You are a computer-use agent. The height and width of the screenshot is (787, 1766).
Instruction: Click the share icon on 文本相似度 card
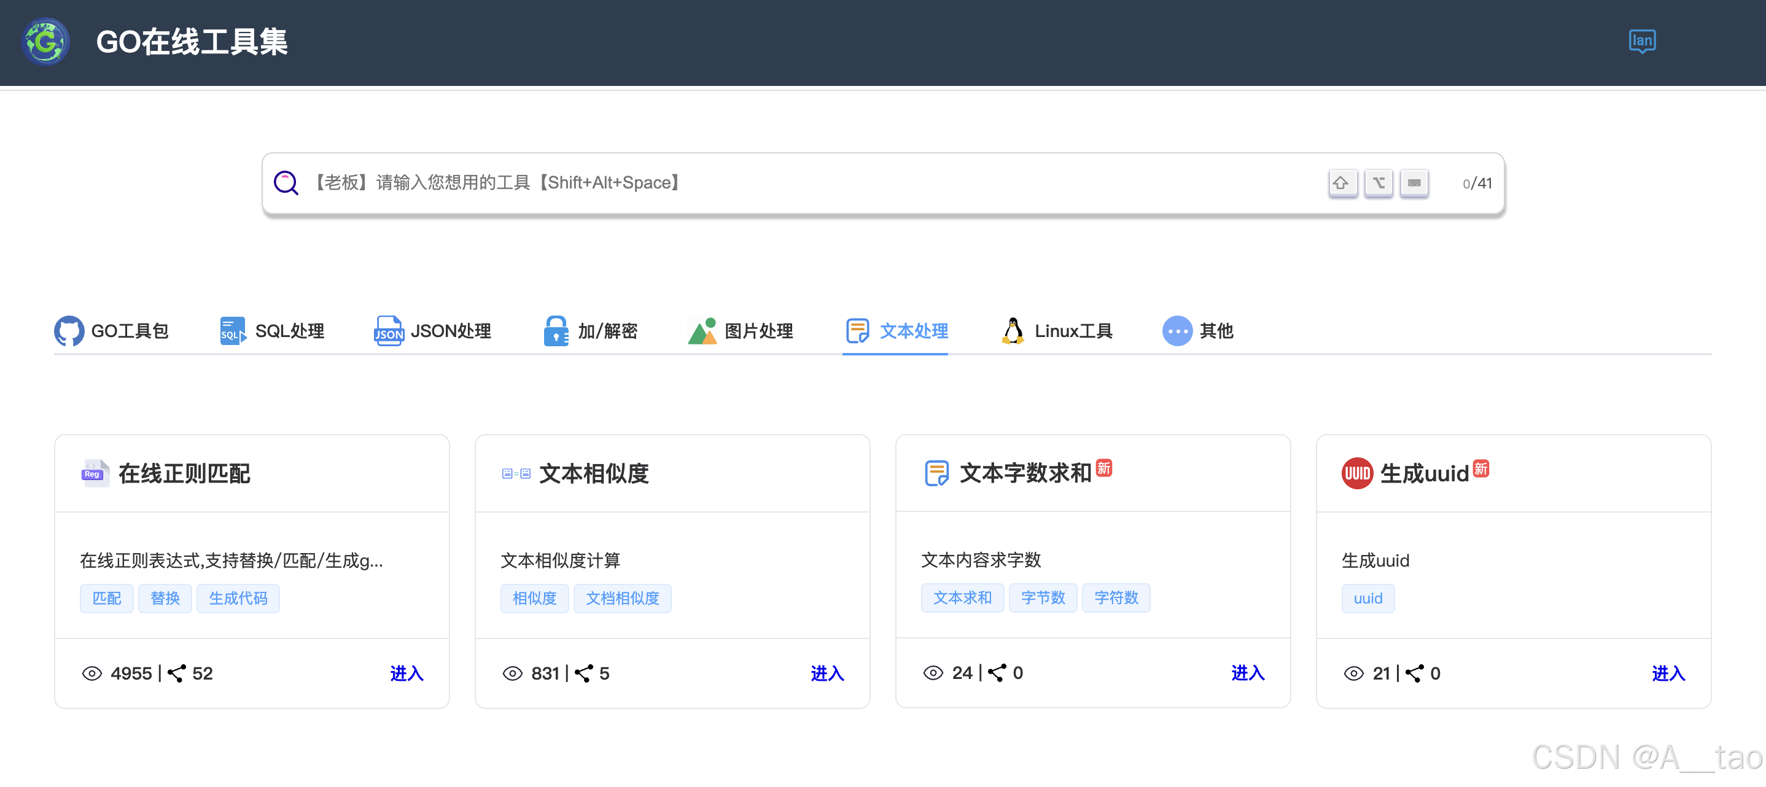tap(583, 673)
